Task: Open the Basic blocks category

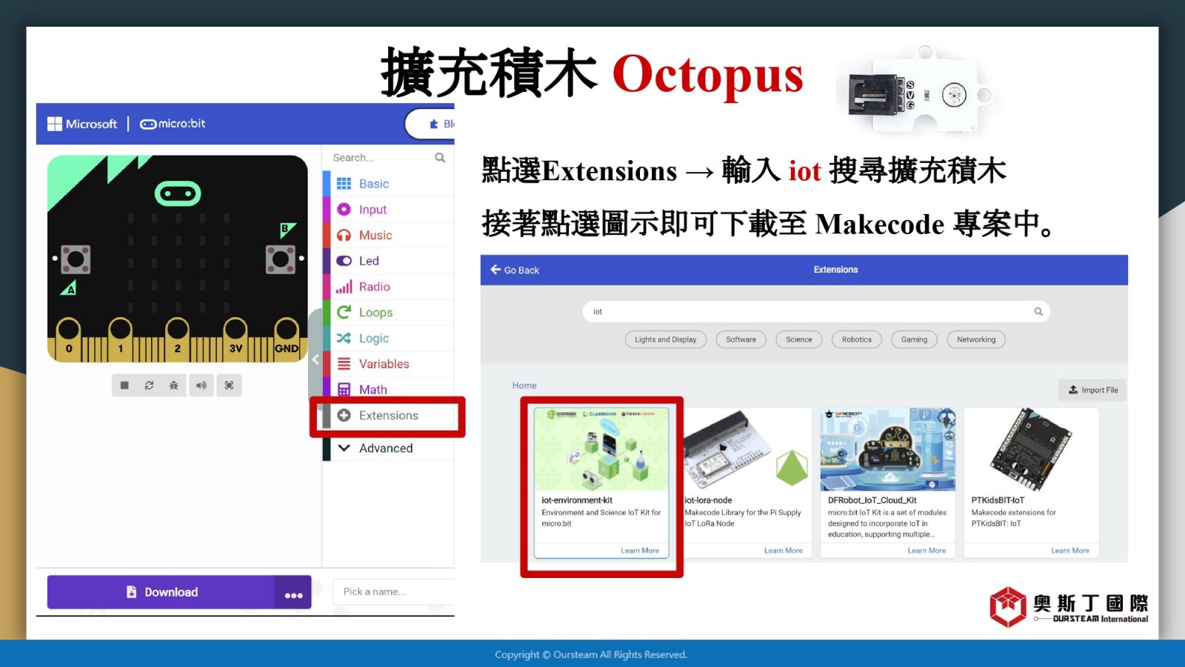Action: tap(388, 184)
